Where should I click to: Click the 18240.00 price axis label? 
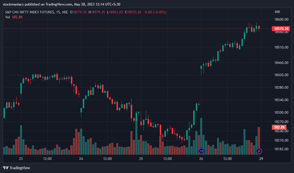(281, 131)
